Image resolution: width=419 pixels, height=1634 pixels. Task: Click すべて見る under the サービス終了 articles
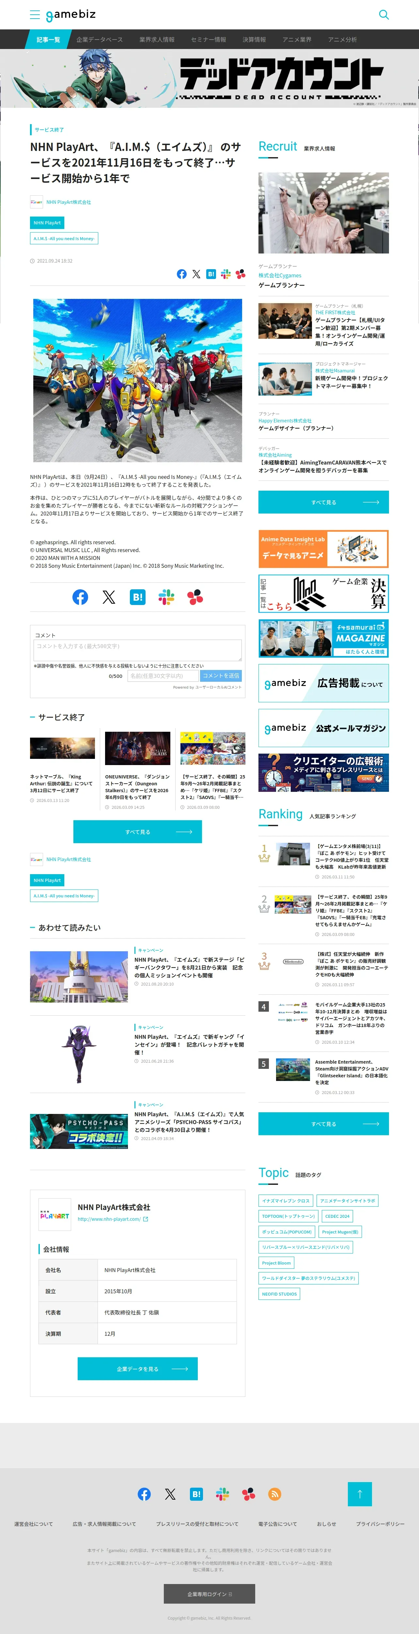[138, 832]
